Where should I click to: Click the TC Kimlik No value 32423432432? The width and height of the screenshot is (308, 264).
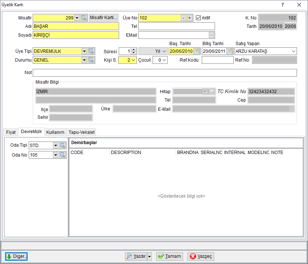pos(271,92)
